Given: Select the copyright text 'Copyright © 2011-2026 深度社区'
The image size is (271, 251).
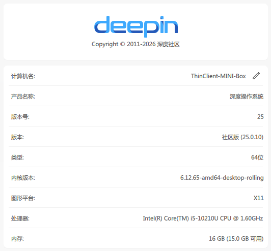Looking at the screenshot, I should (135, 44).
